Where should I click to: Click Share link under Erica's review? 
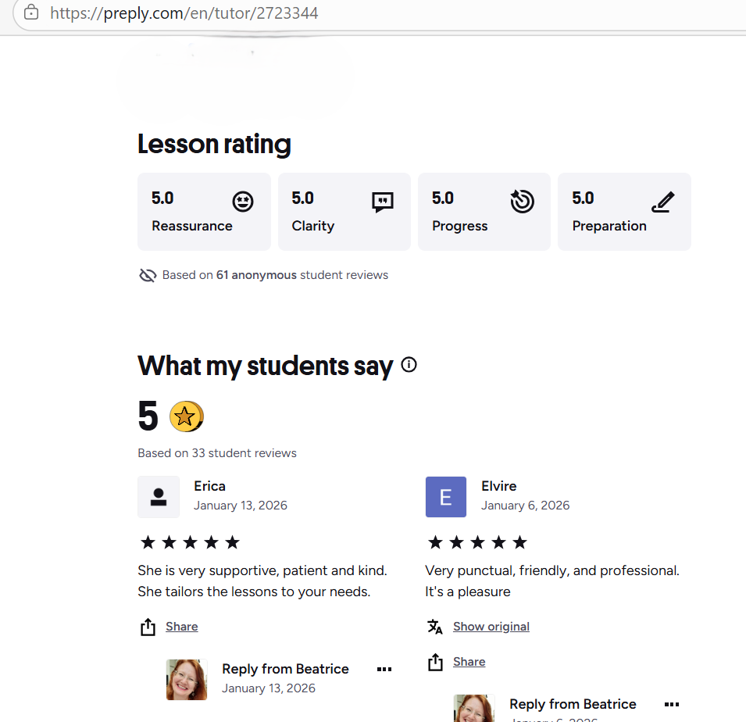point(181,627)
